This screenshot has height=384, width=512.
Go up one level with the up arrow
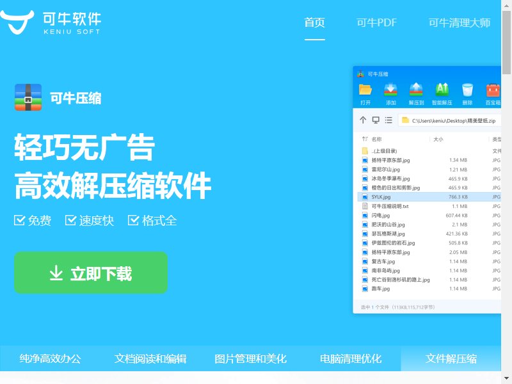click(363, 120)
